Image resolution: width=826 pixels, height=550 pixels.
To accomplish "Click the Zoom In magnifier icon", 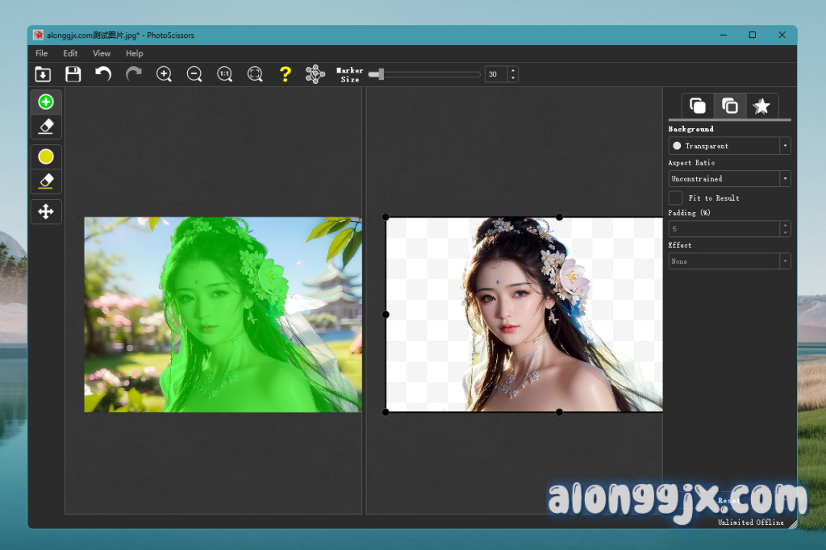I will tap(164, 74).
